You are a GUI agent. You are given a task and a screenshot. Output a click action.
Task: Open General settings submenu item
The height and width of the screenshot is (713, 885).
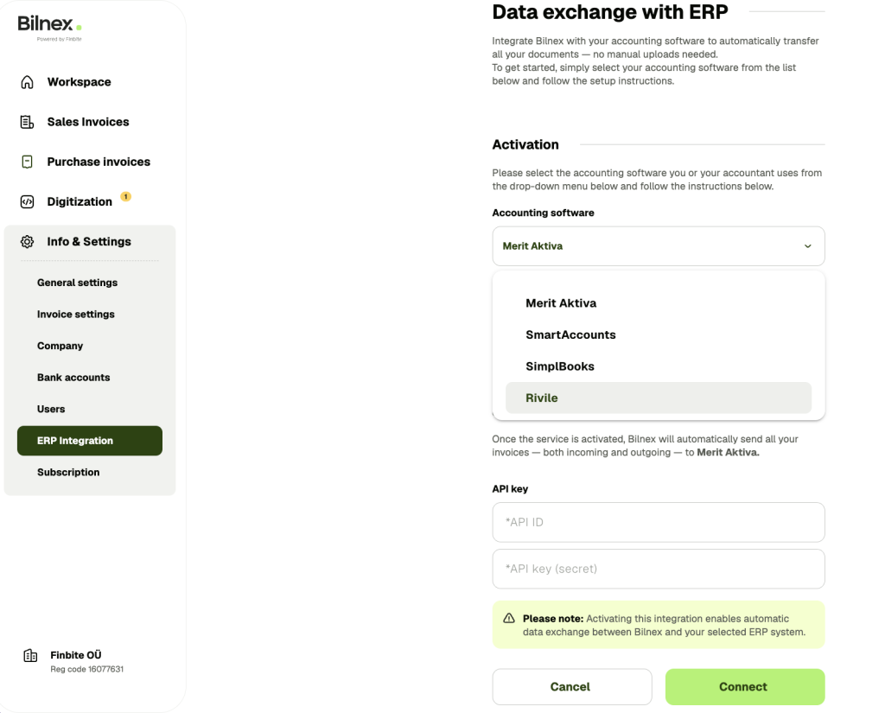(77, 283)
